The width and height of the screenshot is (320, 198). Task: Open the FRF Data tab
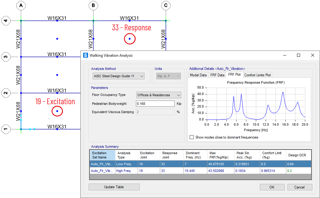pos(217,74)
